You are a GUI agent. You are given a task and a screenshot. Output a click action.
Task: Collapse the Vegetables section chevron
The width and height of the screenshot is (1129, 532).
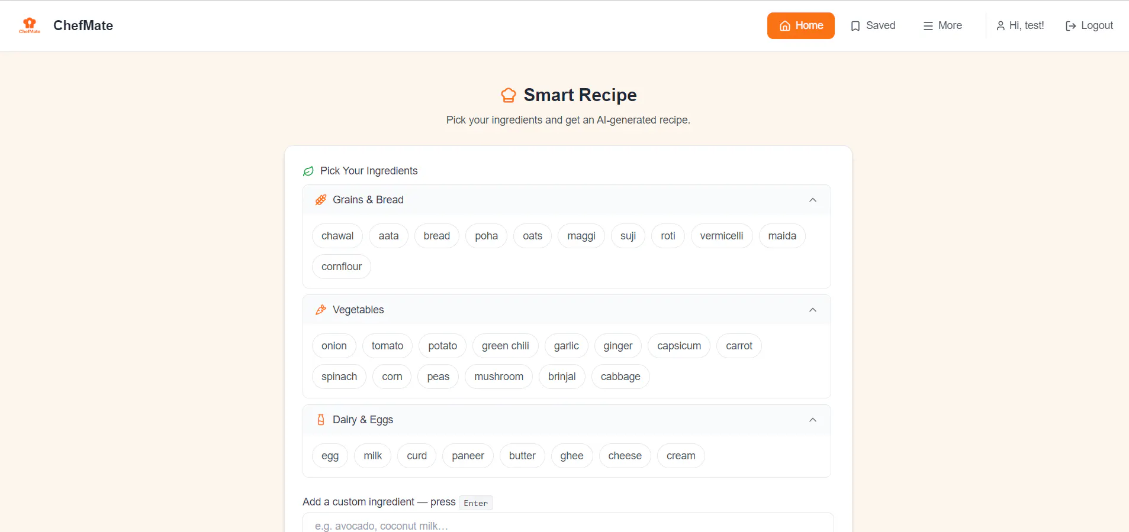[x=813, y=310]
